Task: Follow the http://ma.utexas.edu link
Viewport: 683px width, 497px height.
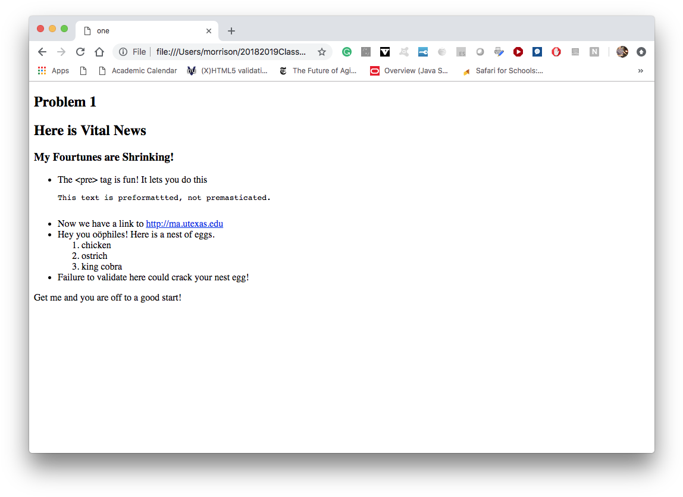Action: (x=184, y=224)
